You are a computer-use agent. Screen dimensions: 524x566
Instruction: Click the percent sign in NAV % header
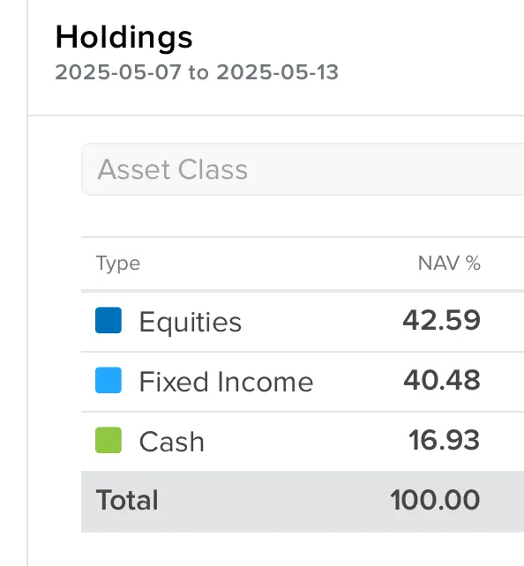[473, 263]
